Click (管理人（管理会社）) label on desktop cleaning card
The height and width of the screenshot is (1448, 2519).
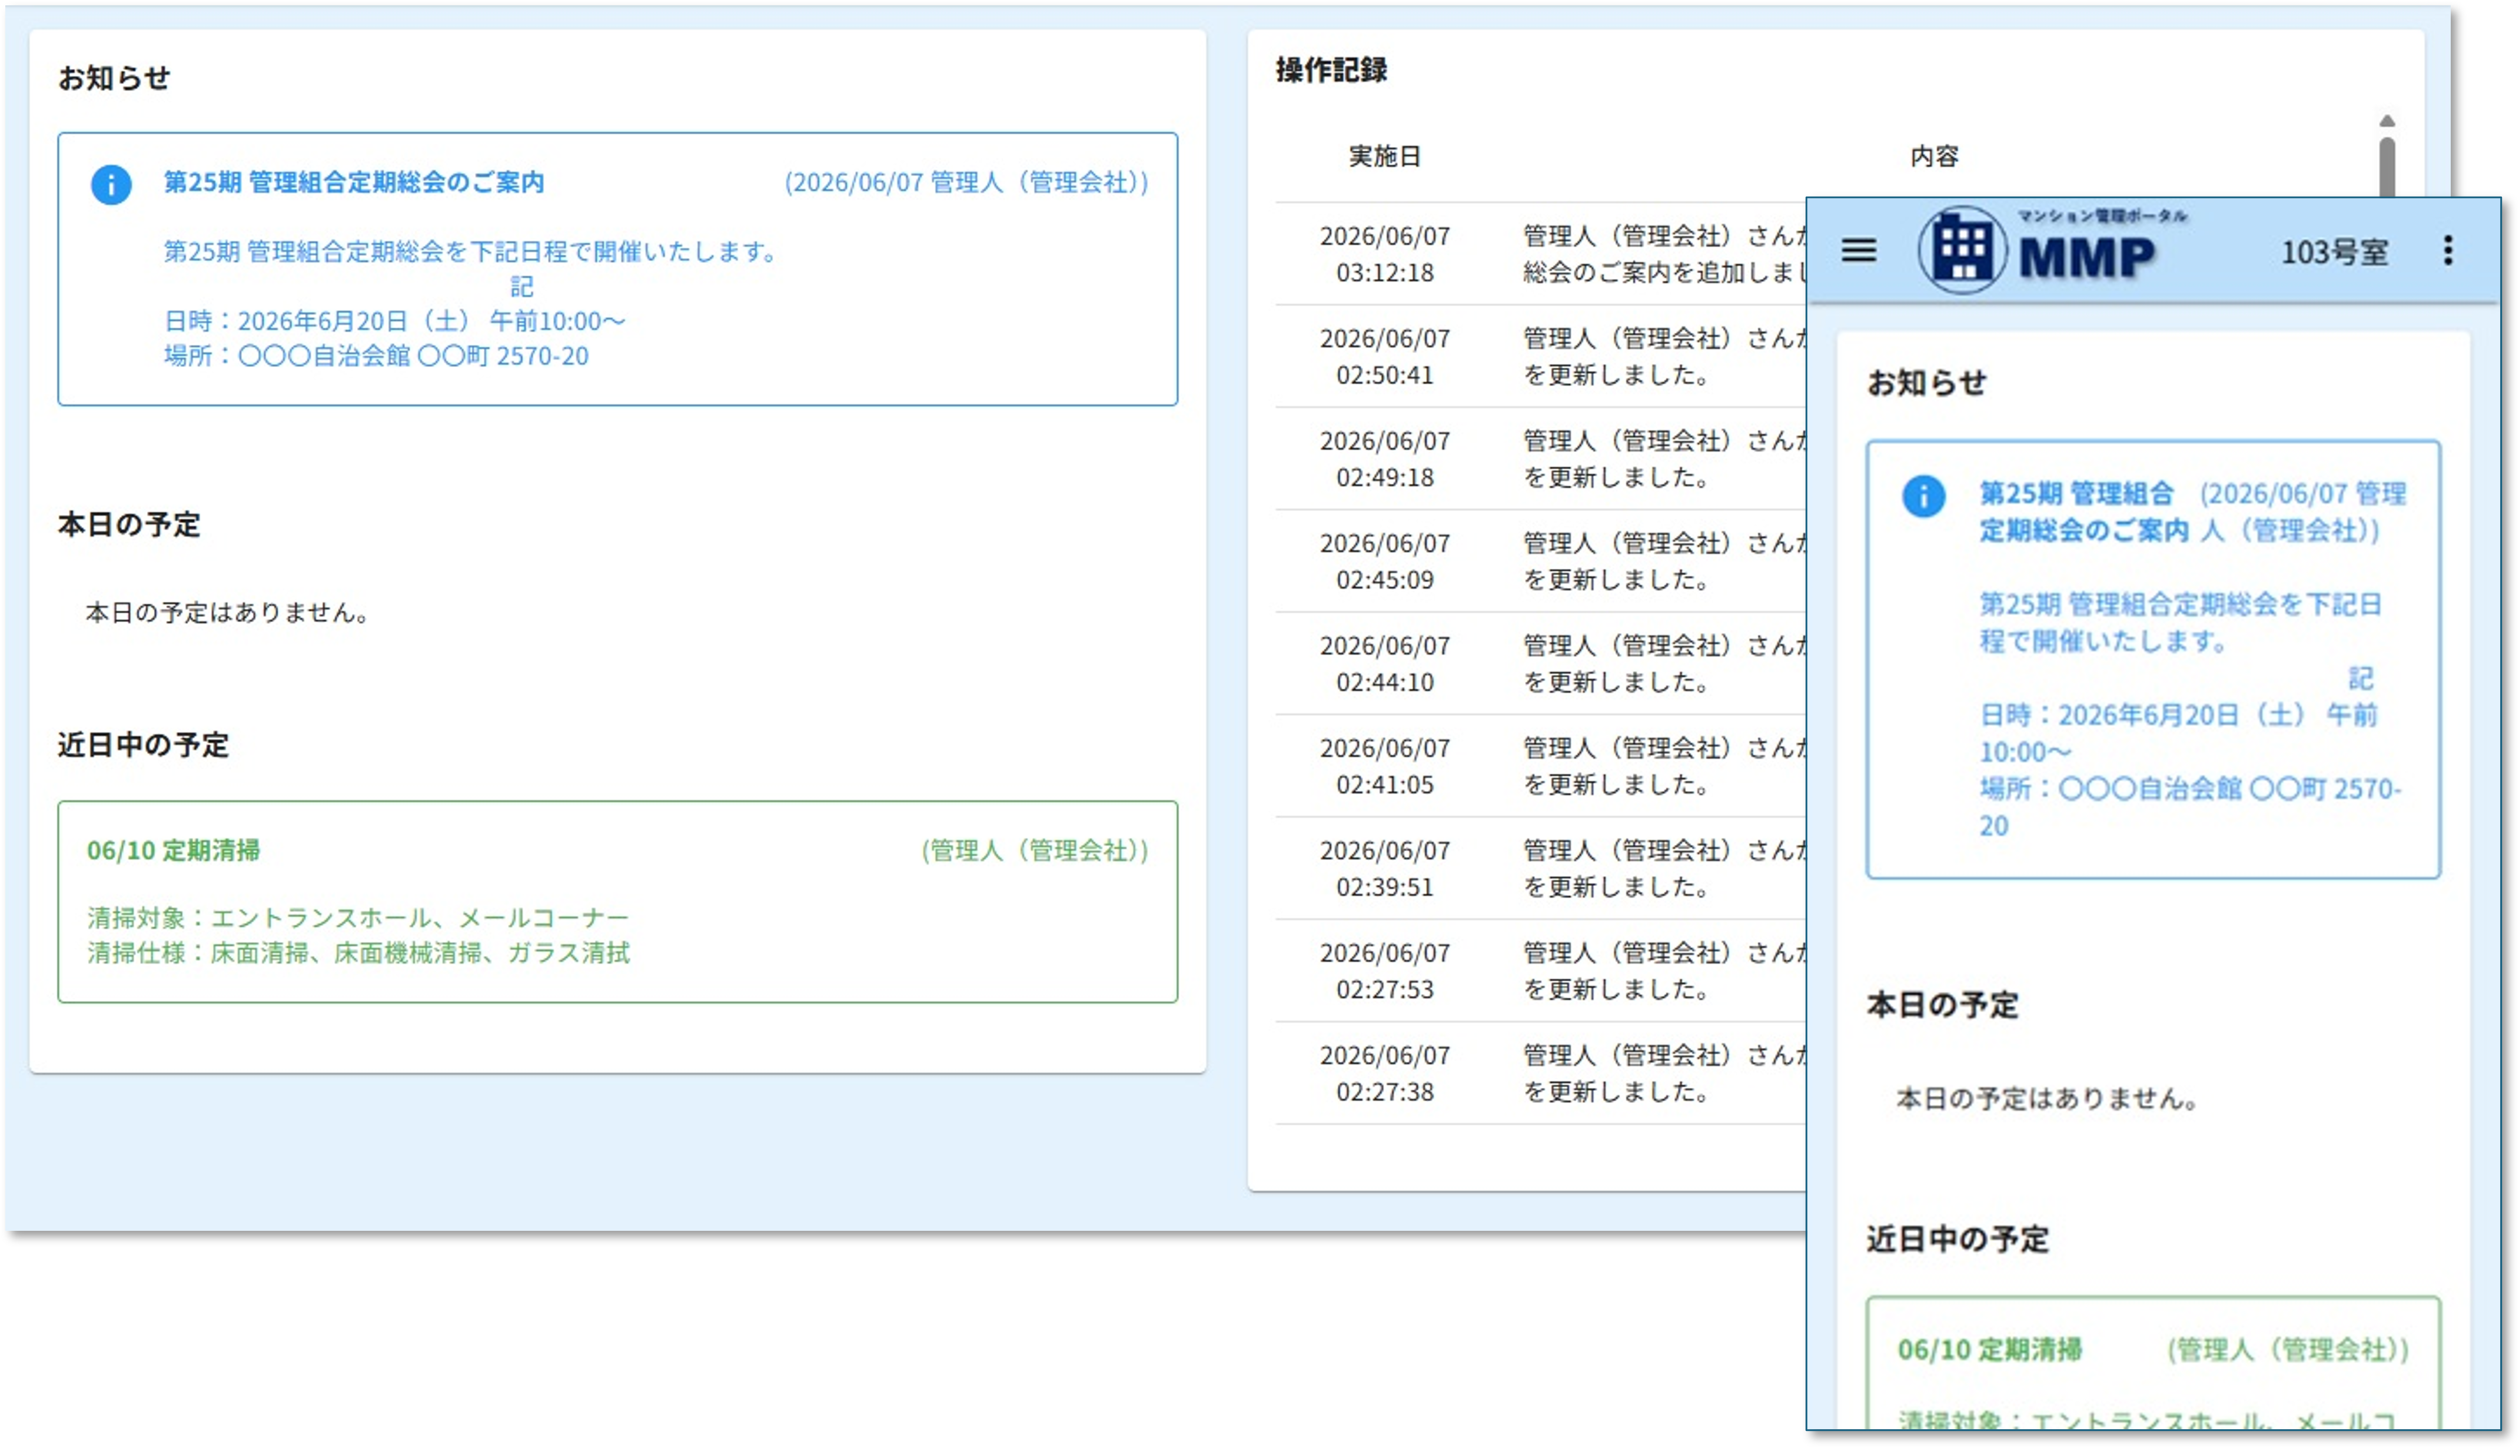1034,851
